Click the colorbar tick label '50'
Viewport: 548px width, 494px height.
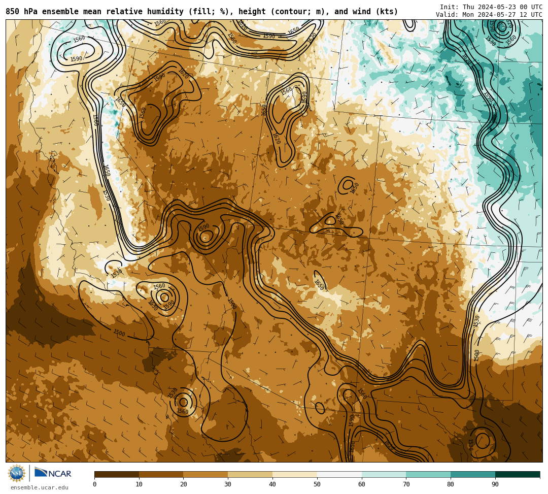[x=317, y=484]
